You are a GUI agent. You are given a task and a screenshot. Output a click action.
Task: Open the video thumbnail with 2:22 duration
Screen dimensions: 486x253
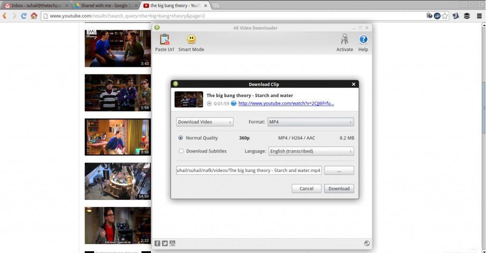pyautogui.click(x=118, y=226)
